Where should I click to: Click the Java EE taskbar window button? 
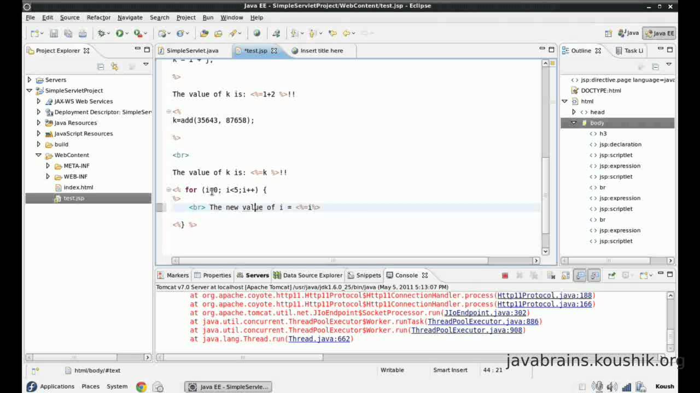click(x=228, y=387)
